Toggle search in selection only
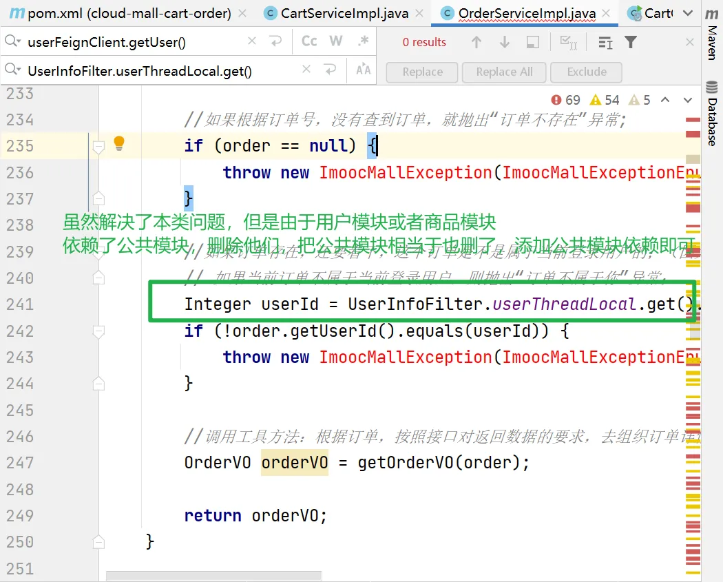Screen dimensions: 723x582 (x=532, y=43)
